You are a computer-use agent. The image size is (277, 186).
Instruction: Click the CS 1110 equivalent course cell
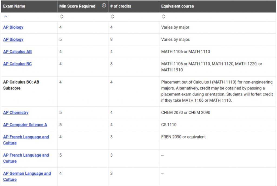(x=169, y=125)
